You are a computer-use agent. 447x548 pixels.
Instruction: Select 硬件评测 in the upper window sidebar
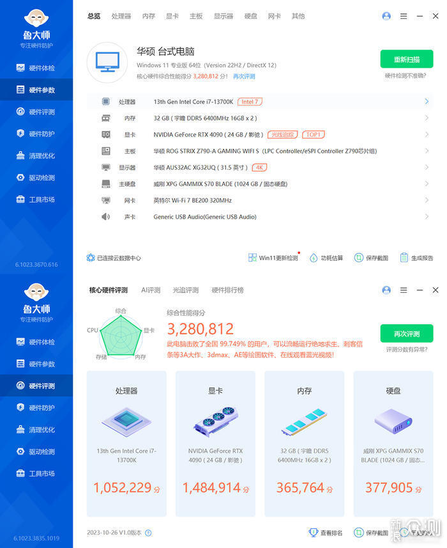36,112
